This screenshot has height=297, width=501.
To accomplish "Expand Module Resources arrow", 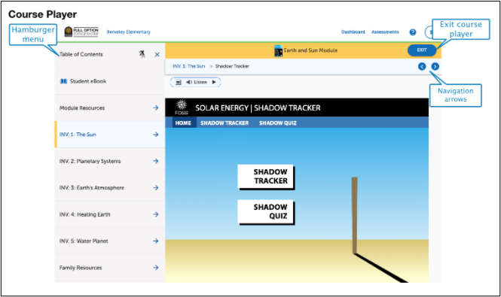I will (x=156, y=108).
